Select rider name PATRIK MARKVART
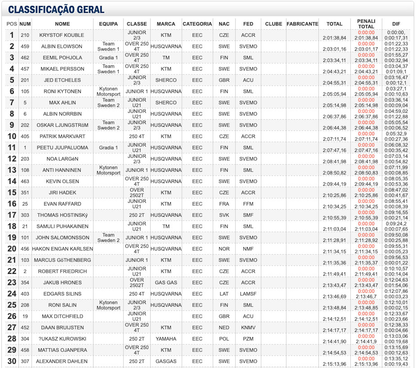416x368 pixels. click(62, 136)
